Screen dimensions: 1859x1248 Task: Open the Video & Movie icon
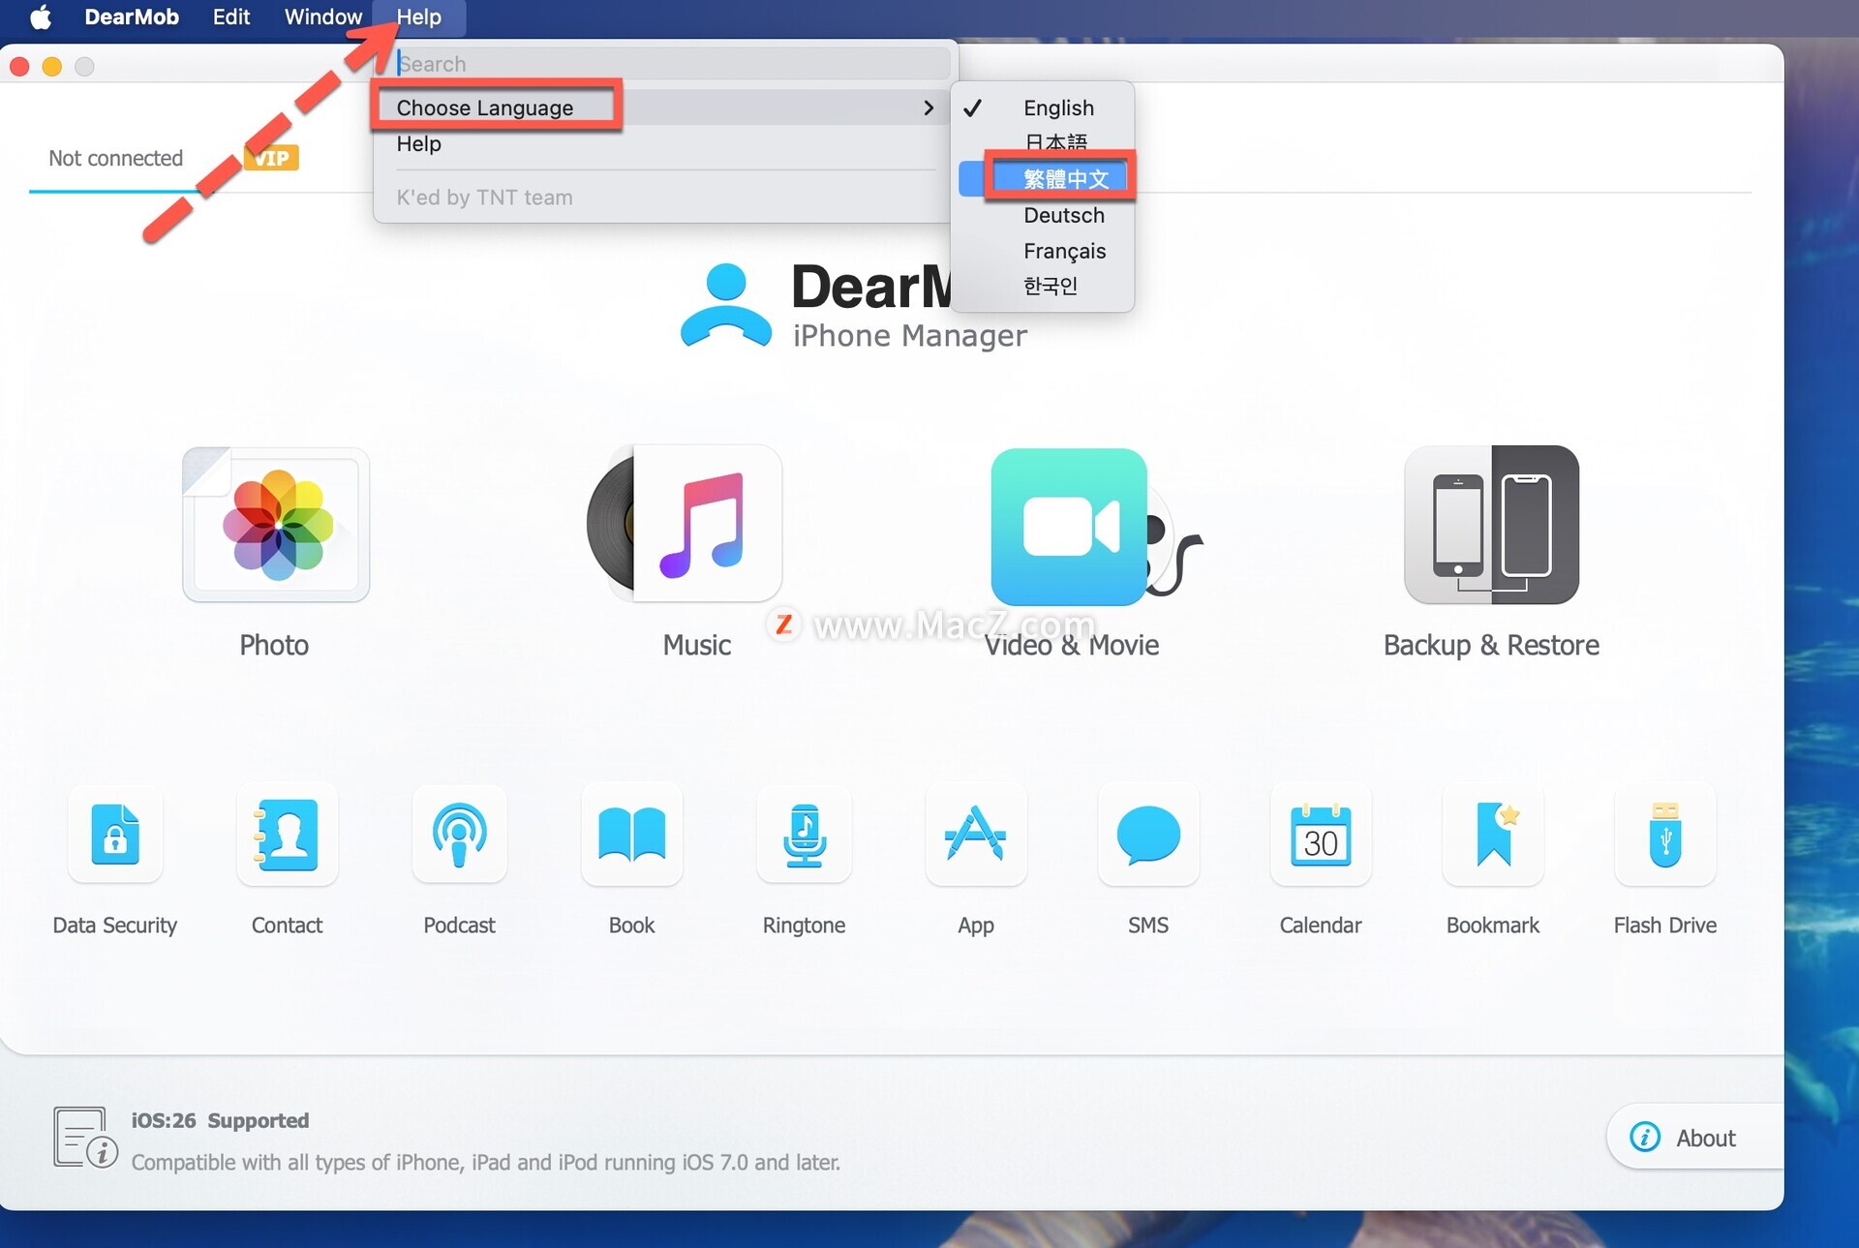point(1096,526)
